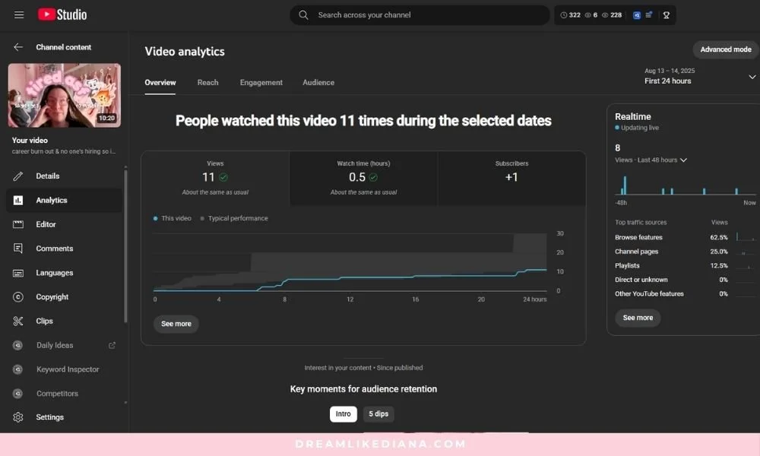
Task: Open the Details pencil icon in sidebar
Action: [x=17, y=176]
